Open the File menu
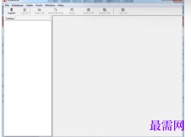 (7, 6)
